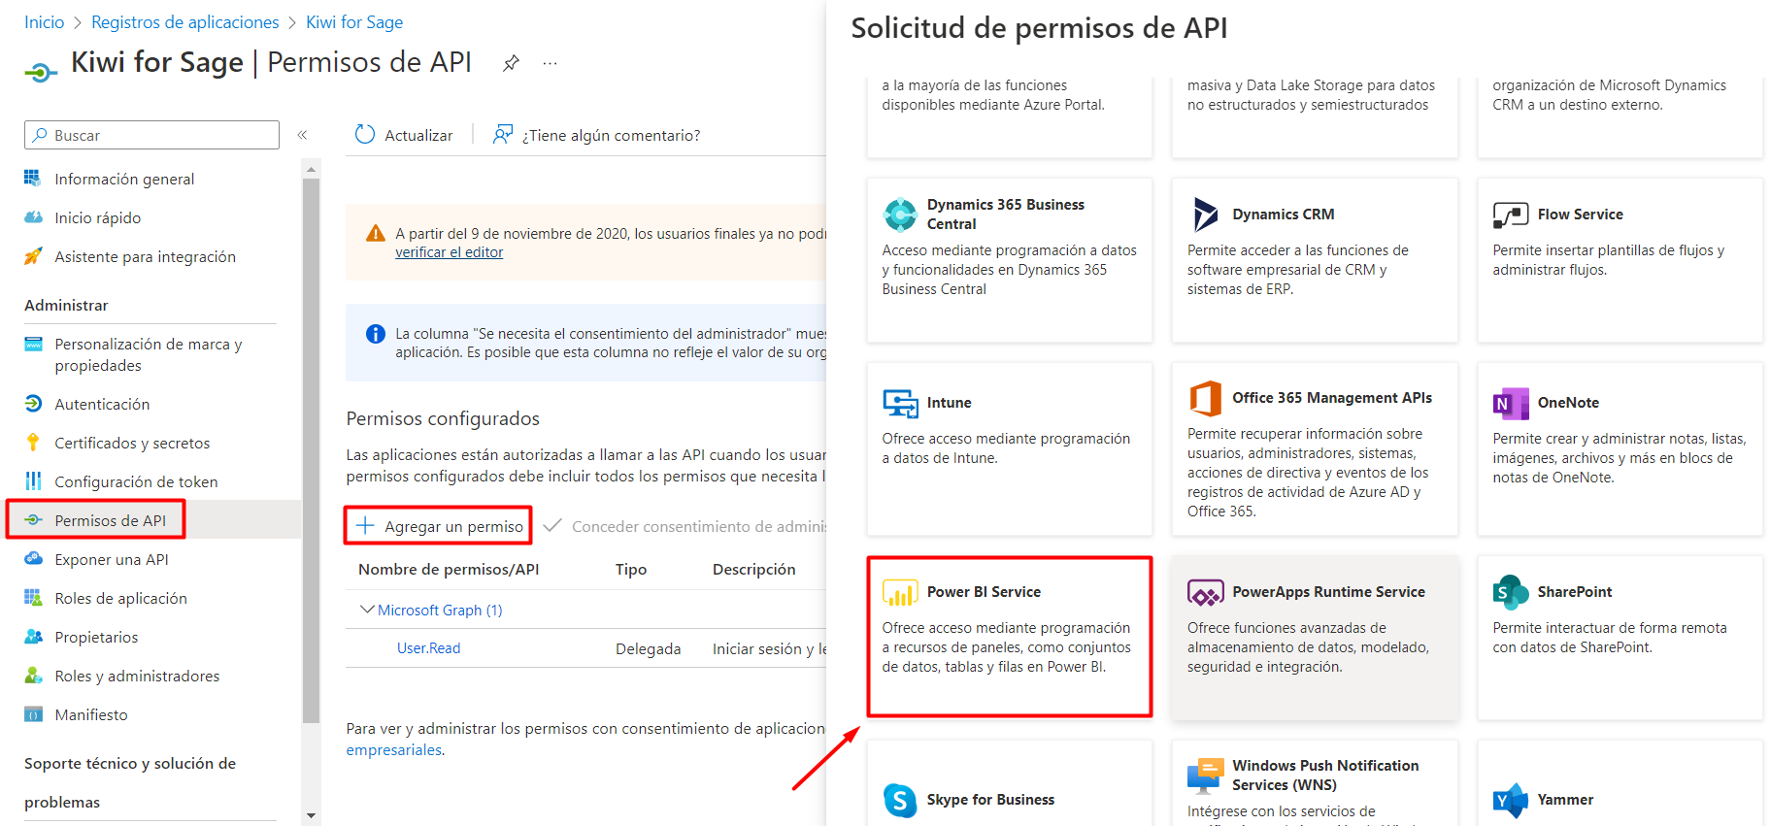Go to Certificados y secretos

132,443
